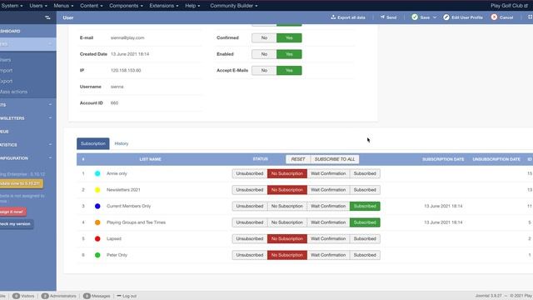Set Playing Groups and Tee Times to Unsubscribed
Image resolution: width=533 pixels, height=300 pixels.
pyautogui.click(x=250, y=222)
